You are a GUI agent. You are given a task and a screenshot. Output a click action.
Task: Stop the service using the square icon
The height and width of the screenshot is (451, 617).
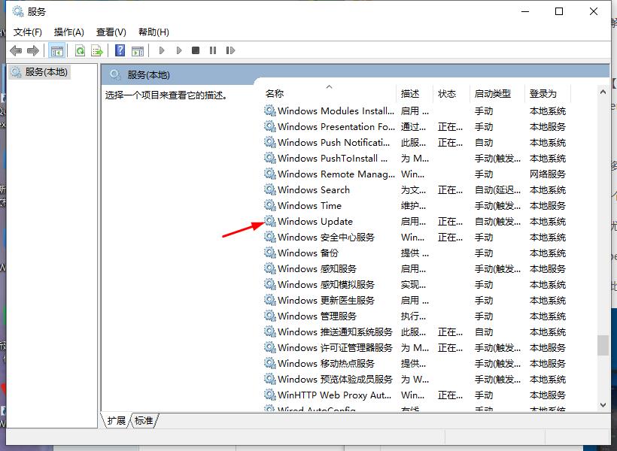195,50
